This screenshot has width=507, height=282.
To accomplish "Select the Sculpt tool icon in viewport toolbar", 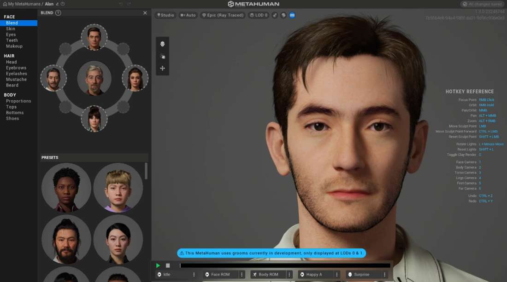I will pyautogui.click(x=162, y=56).
